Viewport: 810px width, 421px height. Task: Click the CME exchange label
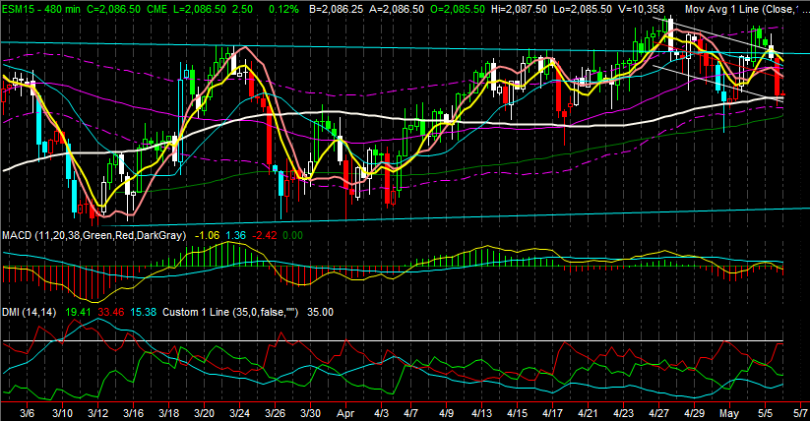coord(157,9)
